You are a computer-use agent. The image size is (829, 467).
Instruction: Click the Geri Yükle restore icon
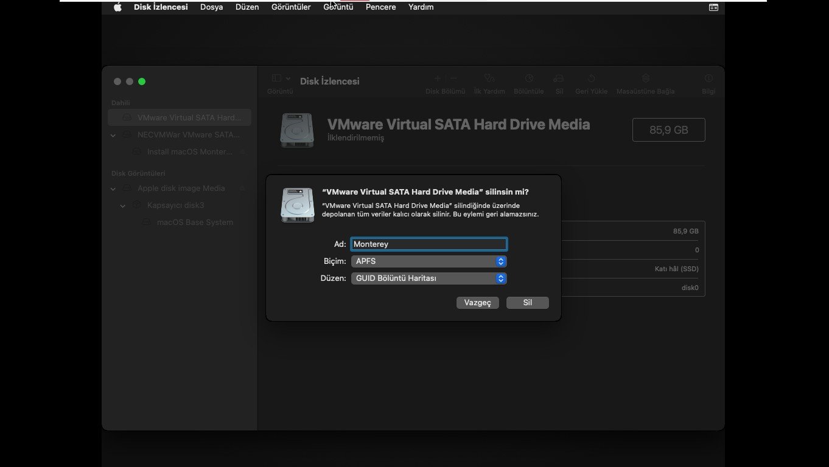tap(591, 78)
